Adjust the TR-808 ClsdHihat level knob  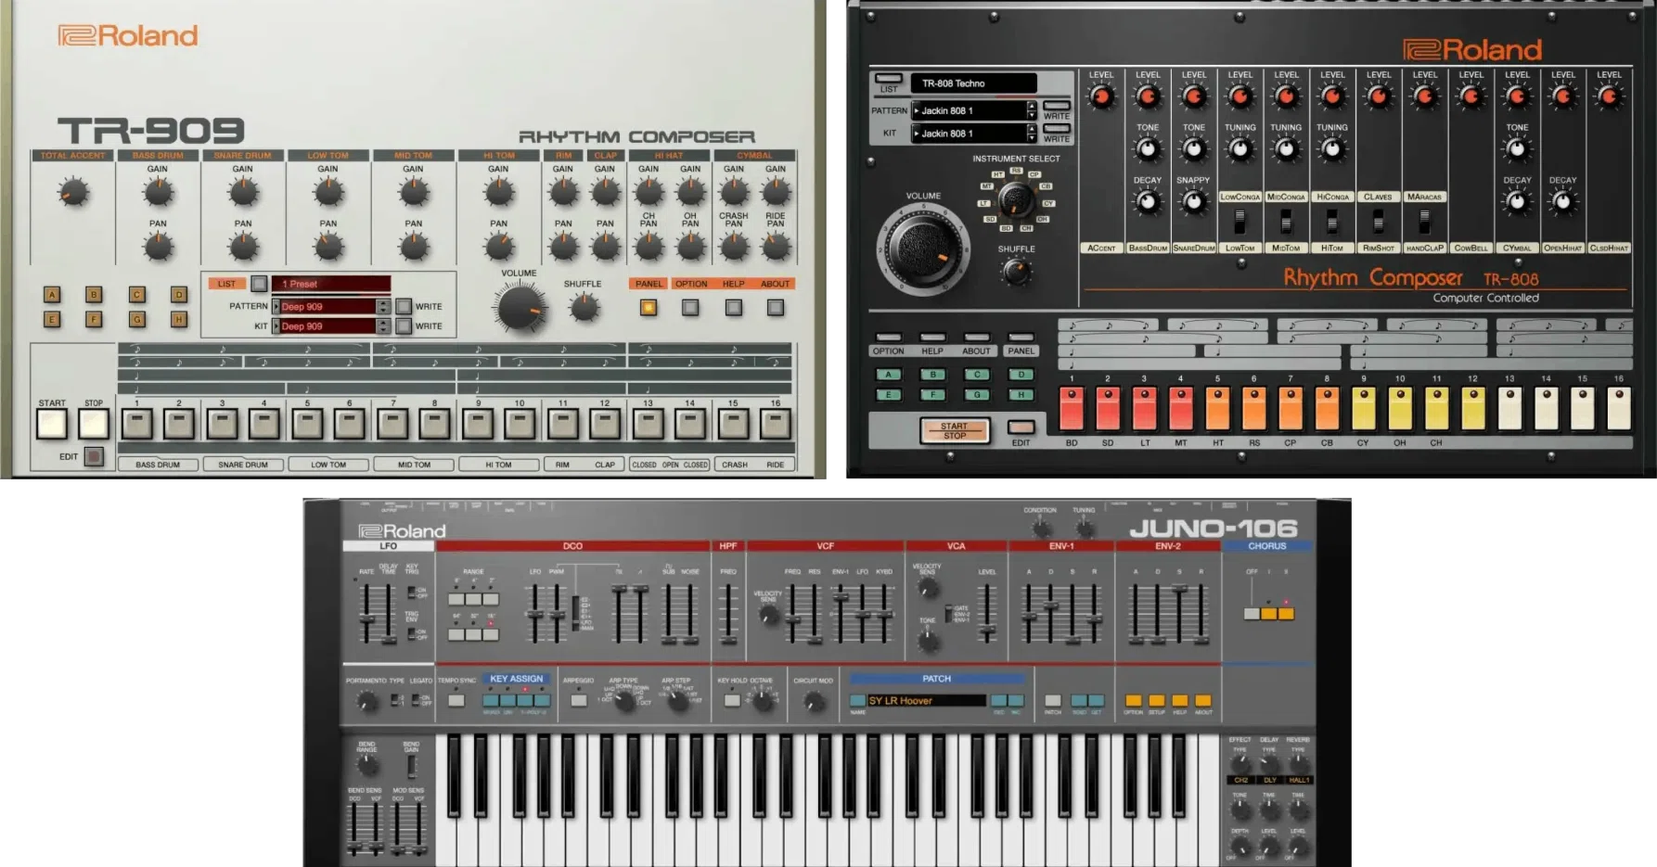coord(1610,96)
